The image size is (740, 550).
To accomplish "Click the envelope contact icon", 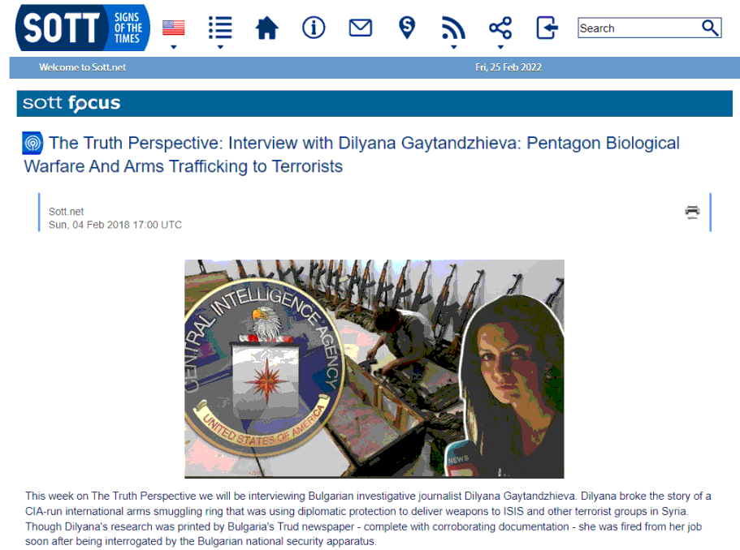I will (360, 28).
